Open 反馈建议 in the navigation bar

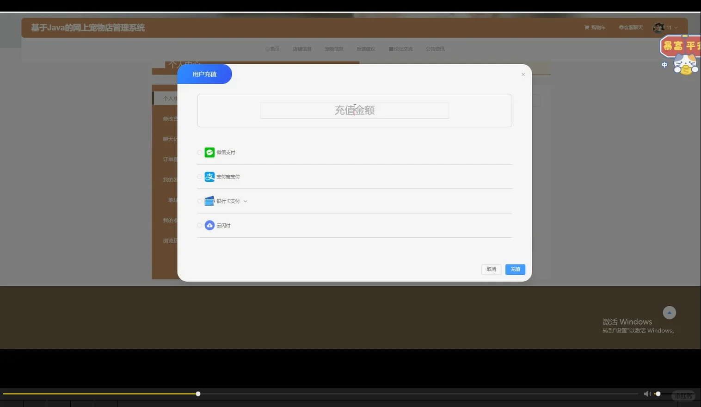click(366, 49)
